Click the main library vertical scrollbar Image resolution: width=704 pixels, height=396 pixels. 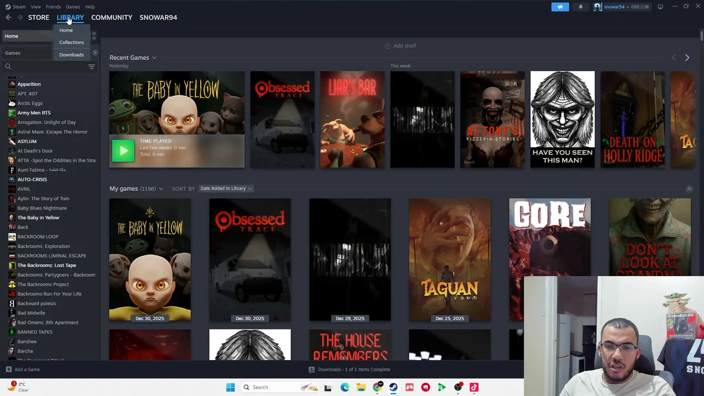(702, 36)
